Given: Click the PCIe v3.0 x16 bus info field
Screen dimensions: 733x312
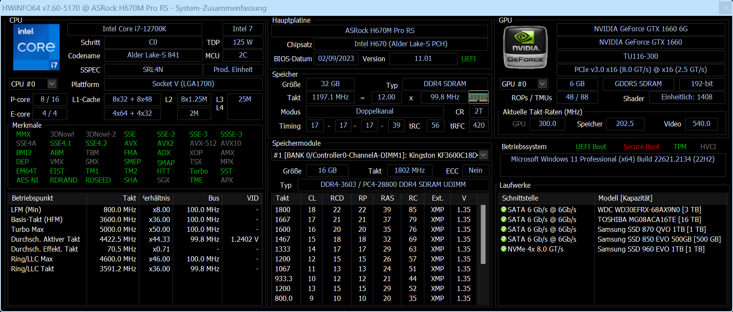Looking at the screenshot, I should 641,70.
